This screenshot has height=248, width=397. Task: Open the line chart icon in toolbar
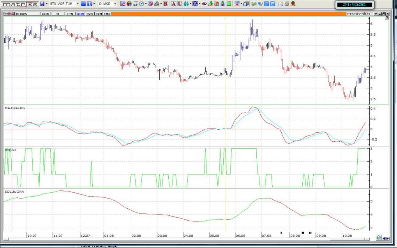pos(123,4)
